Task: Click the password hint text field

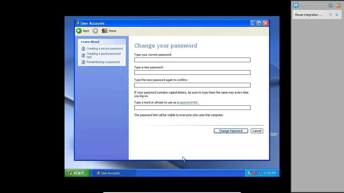Action: click(192, 107)
